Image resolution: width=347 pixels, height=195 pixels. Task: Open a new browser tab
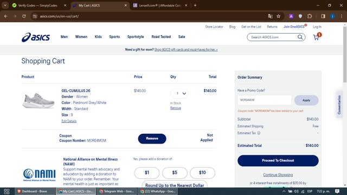tap(195, 5)
